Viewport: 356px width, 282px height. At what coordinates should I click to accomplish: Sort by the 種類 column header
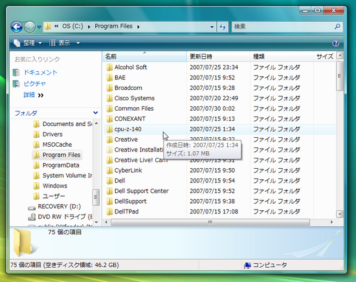coord(282,56)
